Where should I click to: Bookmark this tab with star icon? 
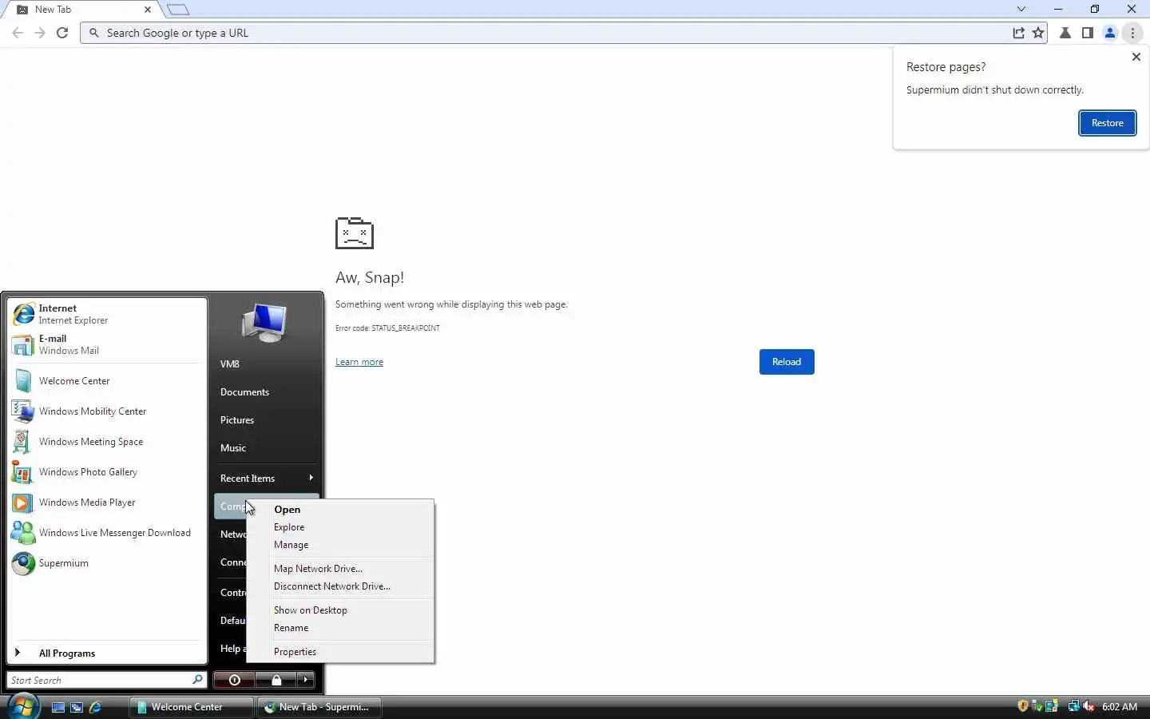tap(1038, 33)
